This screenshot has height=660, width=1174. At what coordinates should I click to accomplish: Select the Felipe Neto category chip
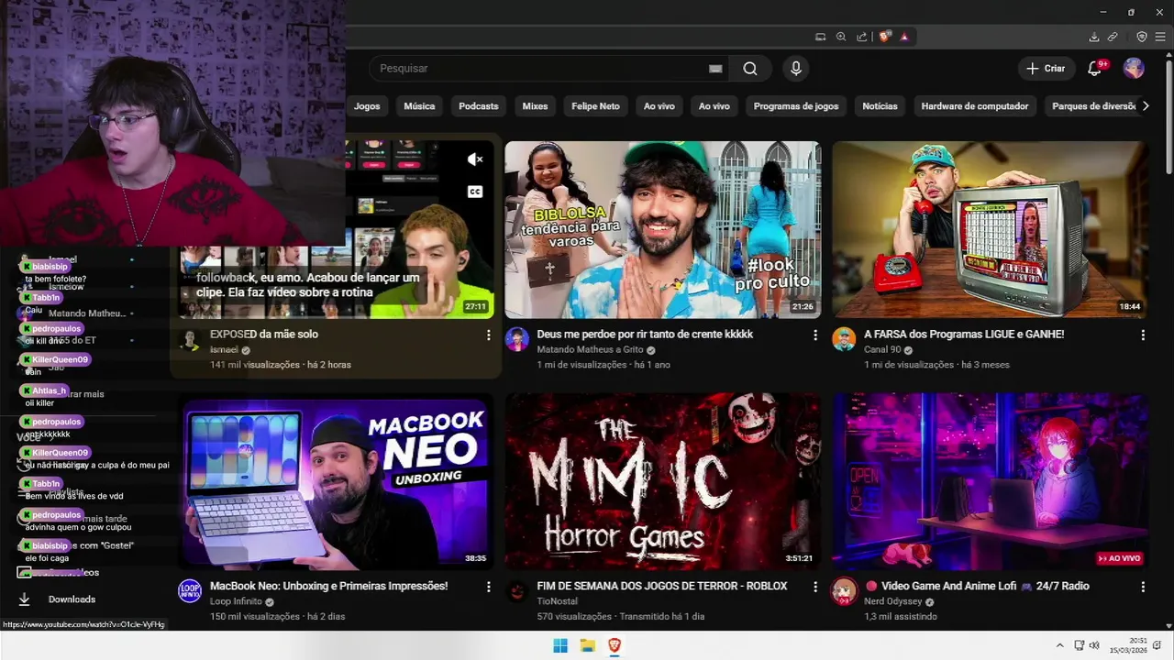596,106
